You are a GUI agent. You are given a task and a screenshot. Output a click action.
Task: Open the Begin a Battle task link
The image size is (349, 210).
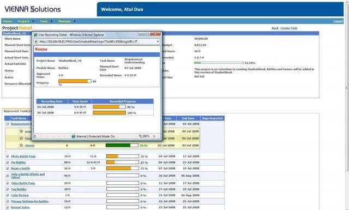[x=21, y=169]
